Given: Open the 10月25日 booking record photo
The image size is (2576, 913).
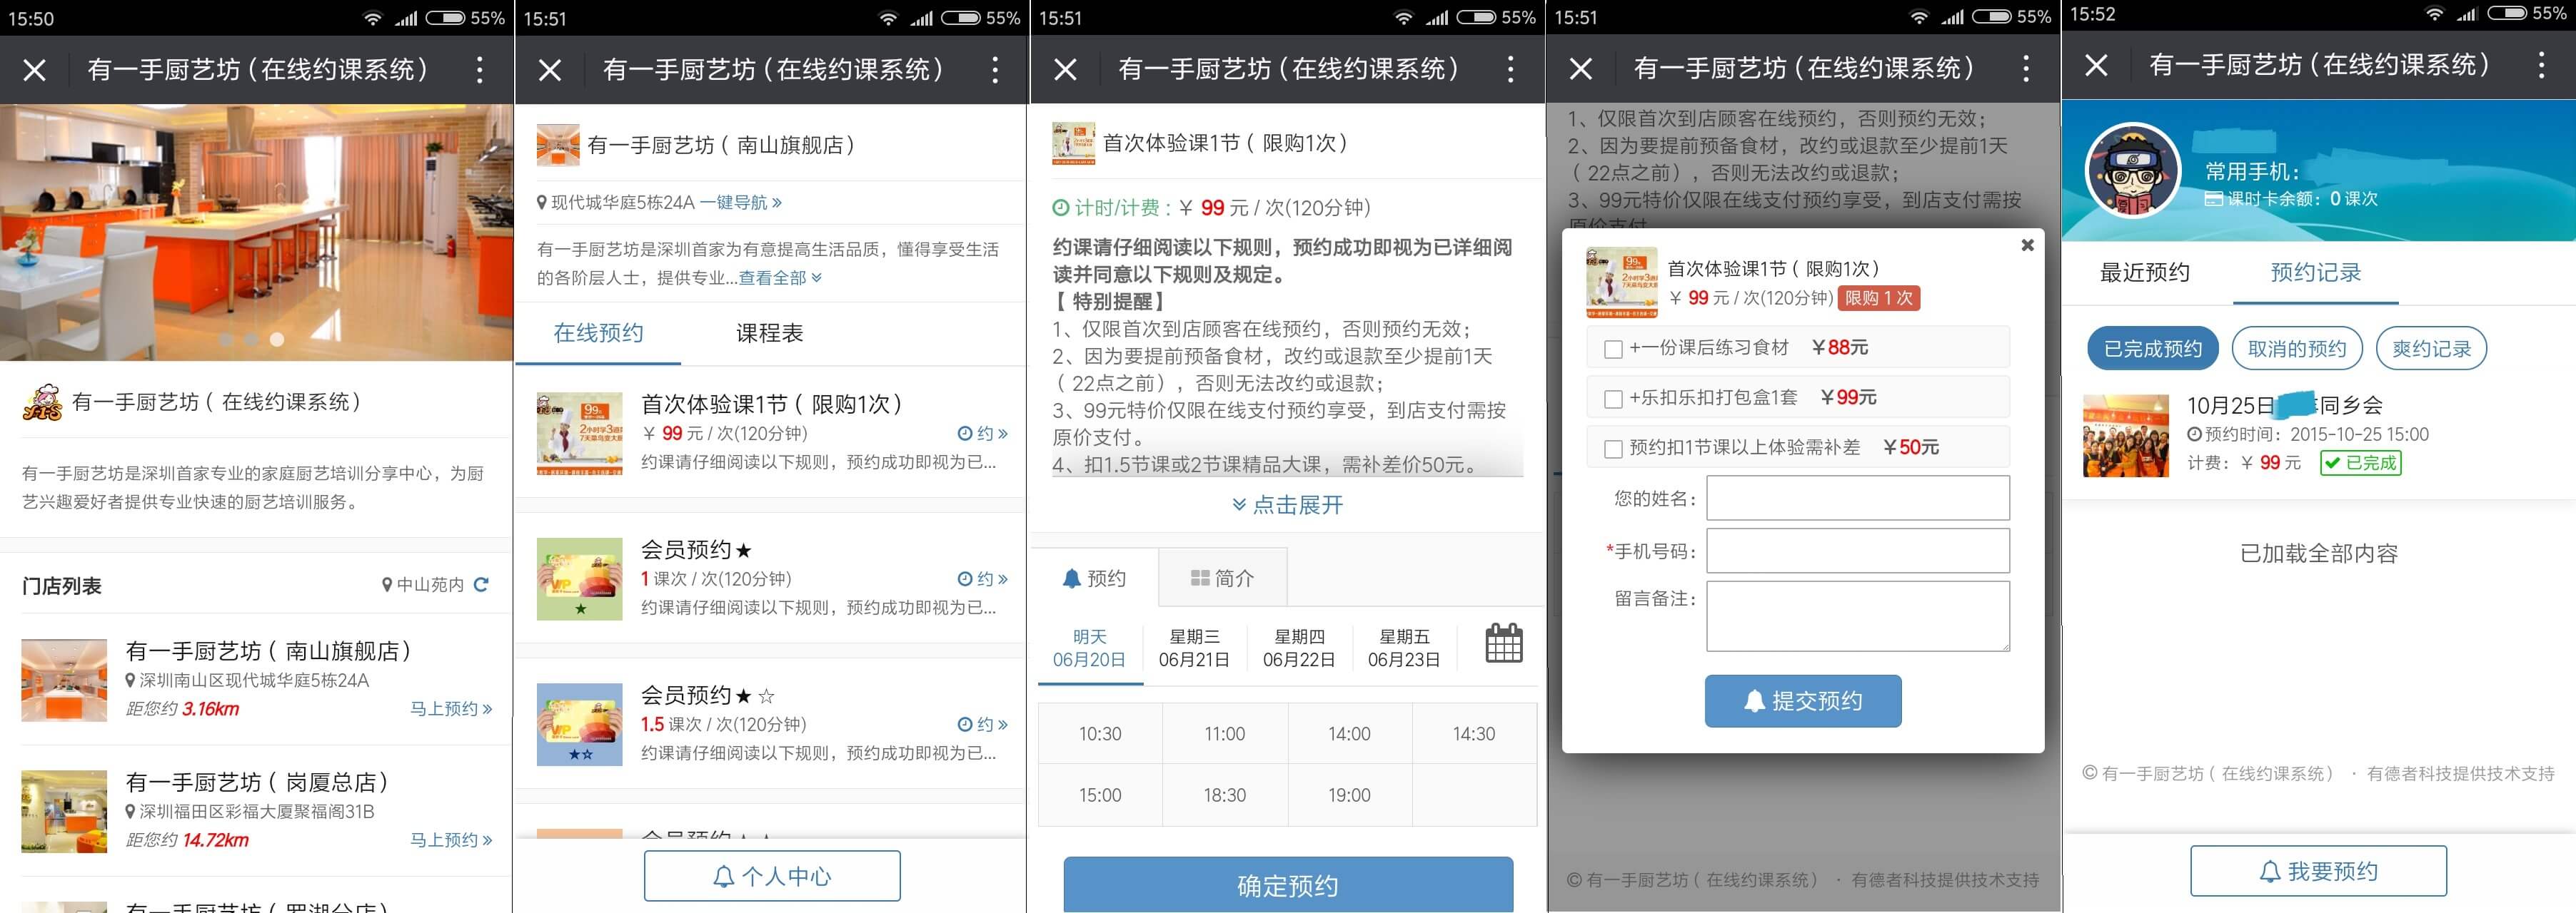Looking at the screenshot, I should 2126,436.
